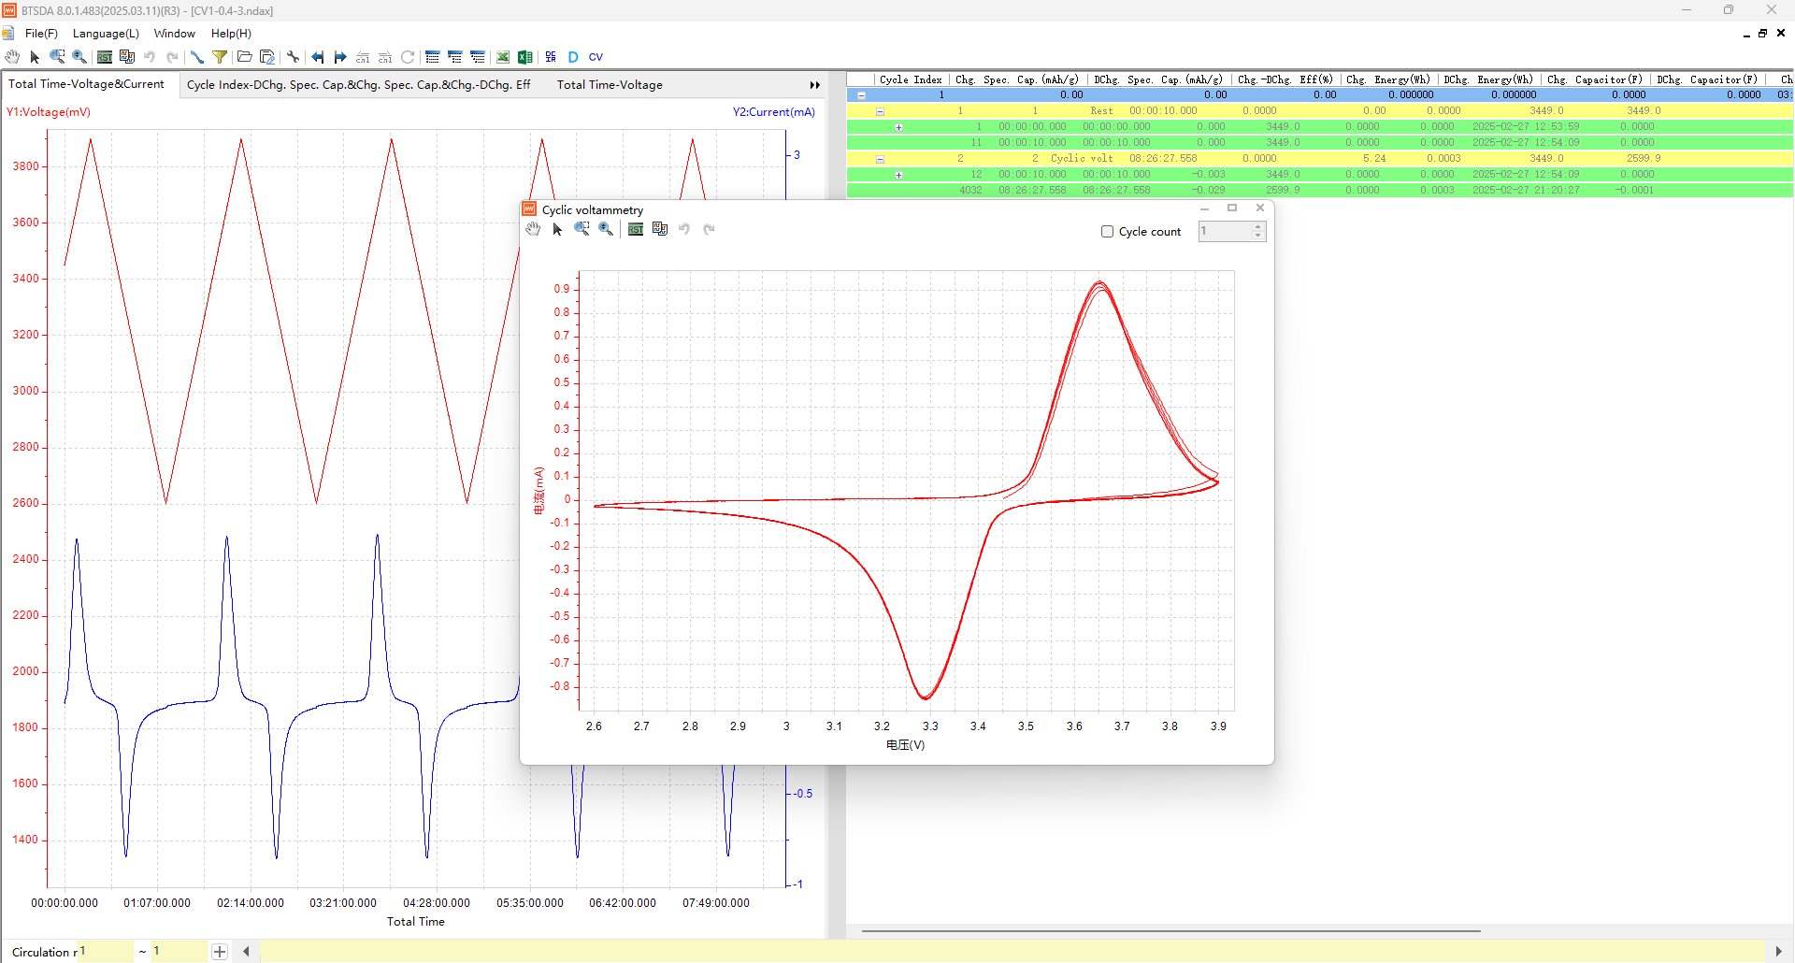Open the Language(L) menu

pos(106,34)
